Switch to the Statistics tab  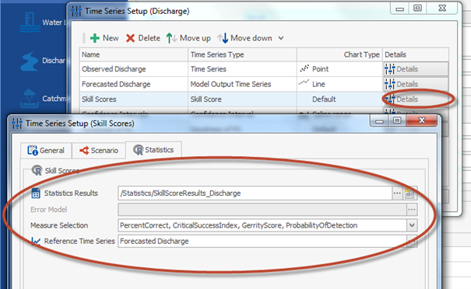pos(153,150)
